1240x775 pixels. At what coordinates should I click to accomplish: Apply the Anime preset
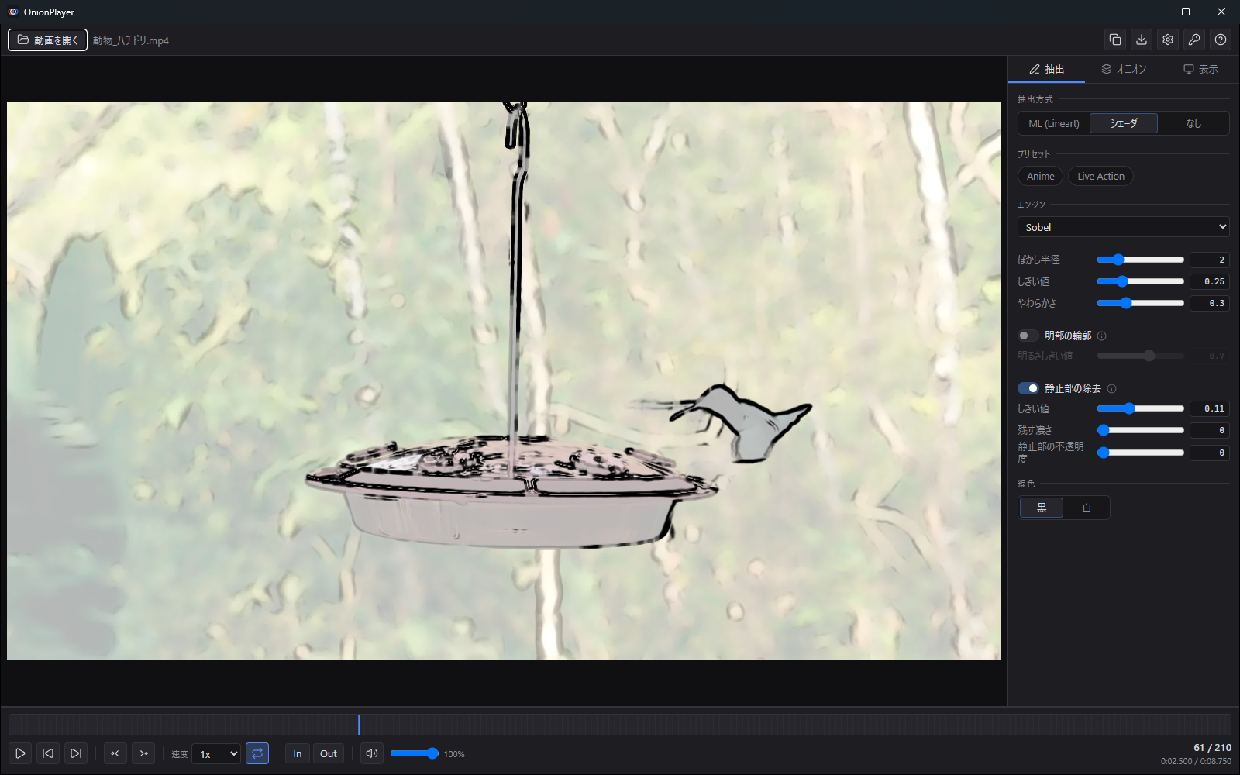(1040, 176)
